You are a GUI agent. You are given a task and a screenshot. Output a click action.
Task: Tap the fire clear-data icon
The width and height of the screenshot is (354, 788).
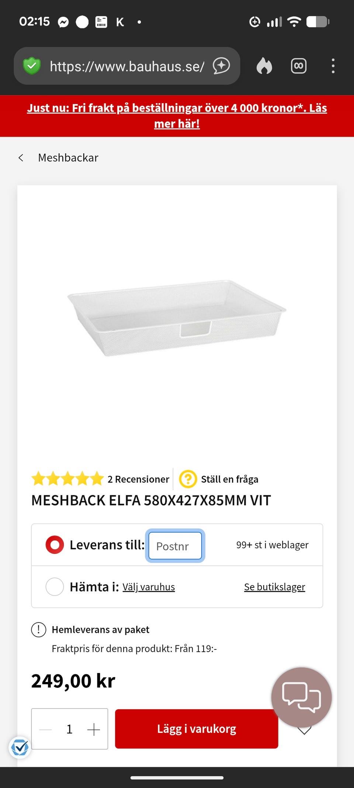coord(264,66)
